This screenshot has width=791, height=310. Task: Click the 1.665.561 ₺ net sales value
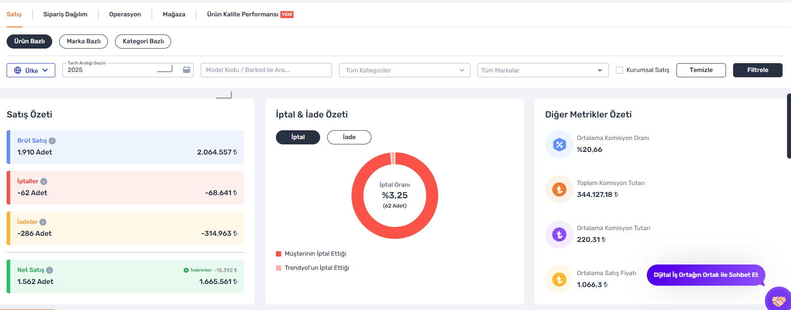[218, 282]
